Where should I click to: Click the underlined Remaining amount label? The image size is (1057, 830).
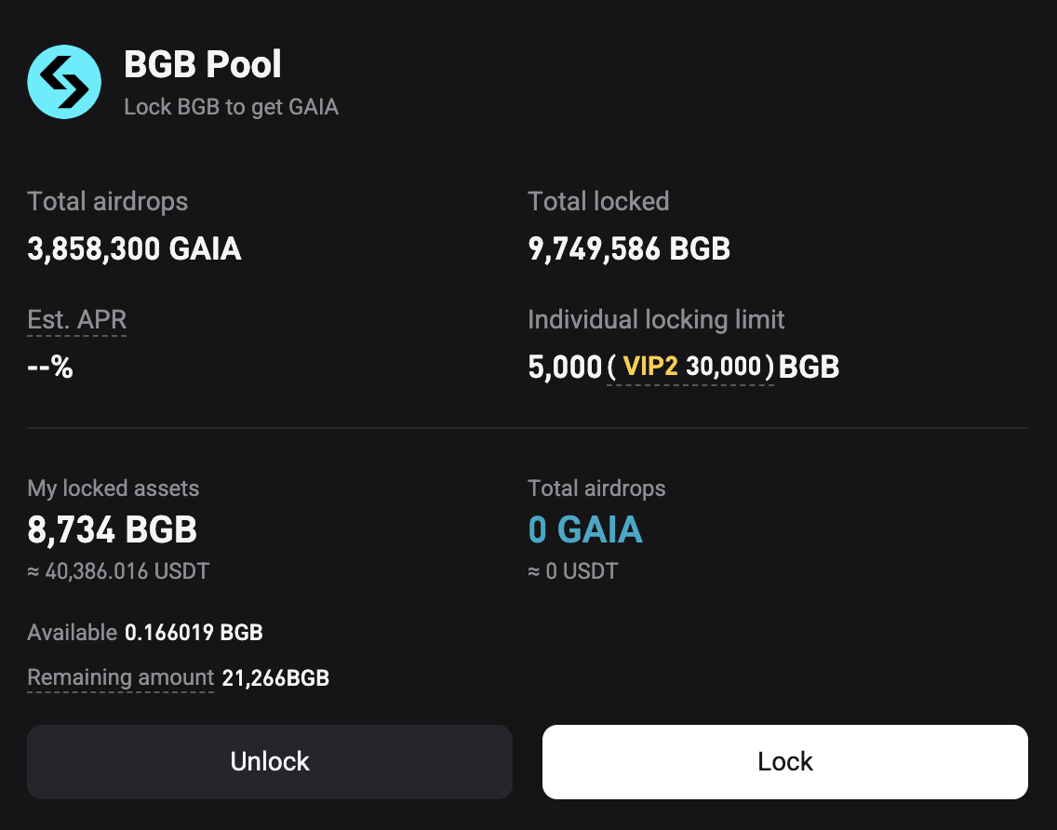pos(121,677)
